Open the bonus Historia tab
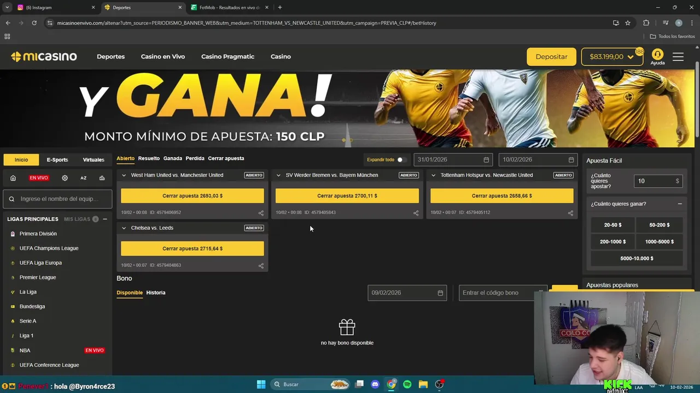Viewport: 700px width, 393px height. (156, 293)
